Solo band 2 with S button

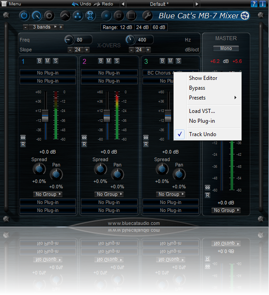[117, 61]
